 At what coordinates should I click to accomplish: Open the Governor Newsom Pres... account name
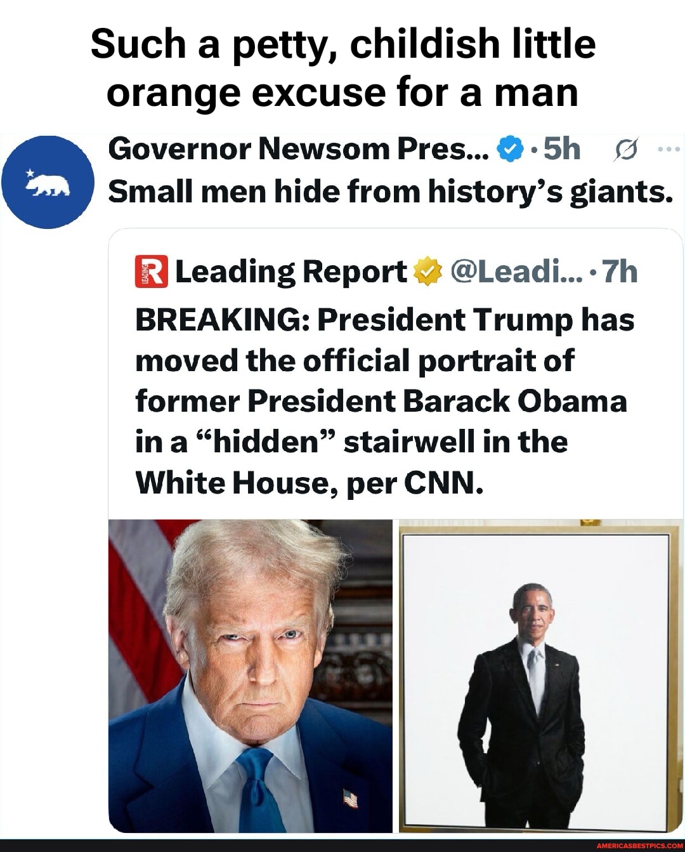298,149
